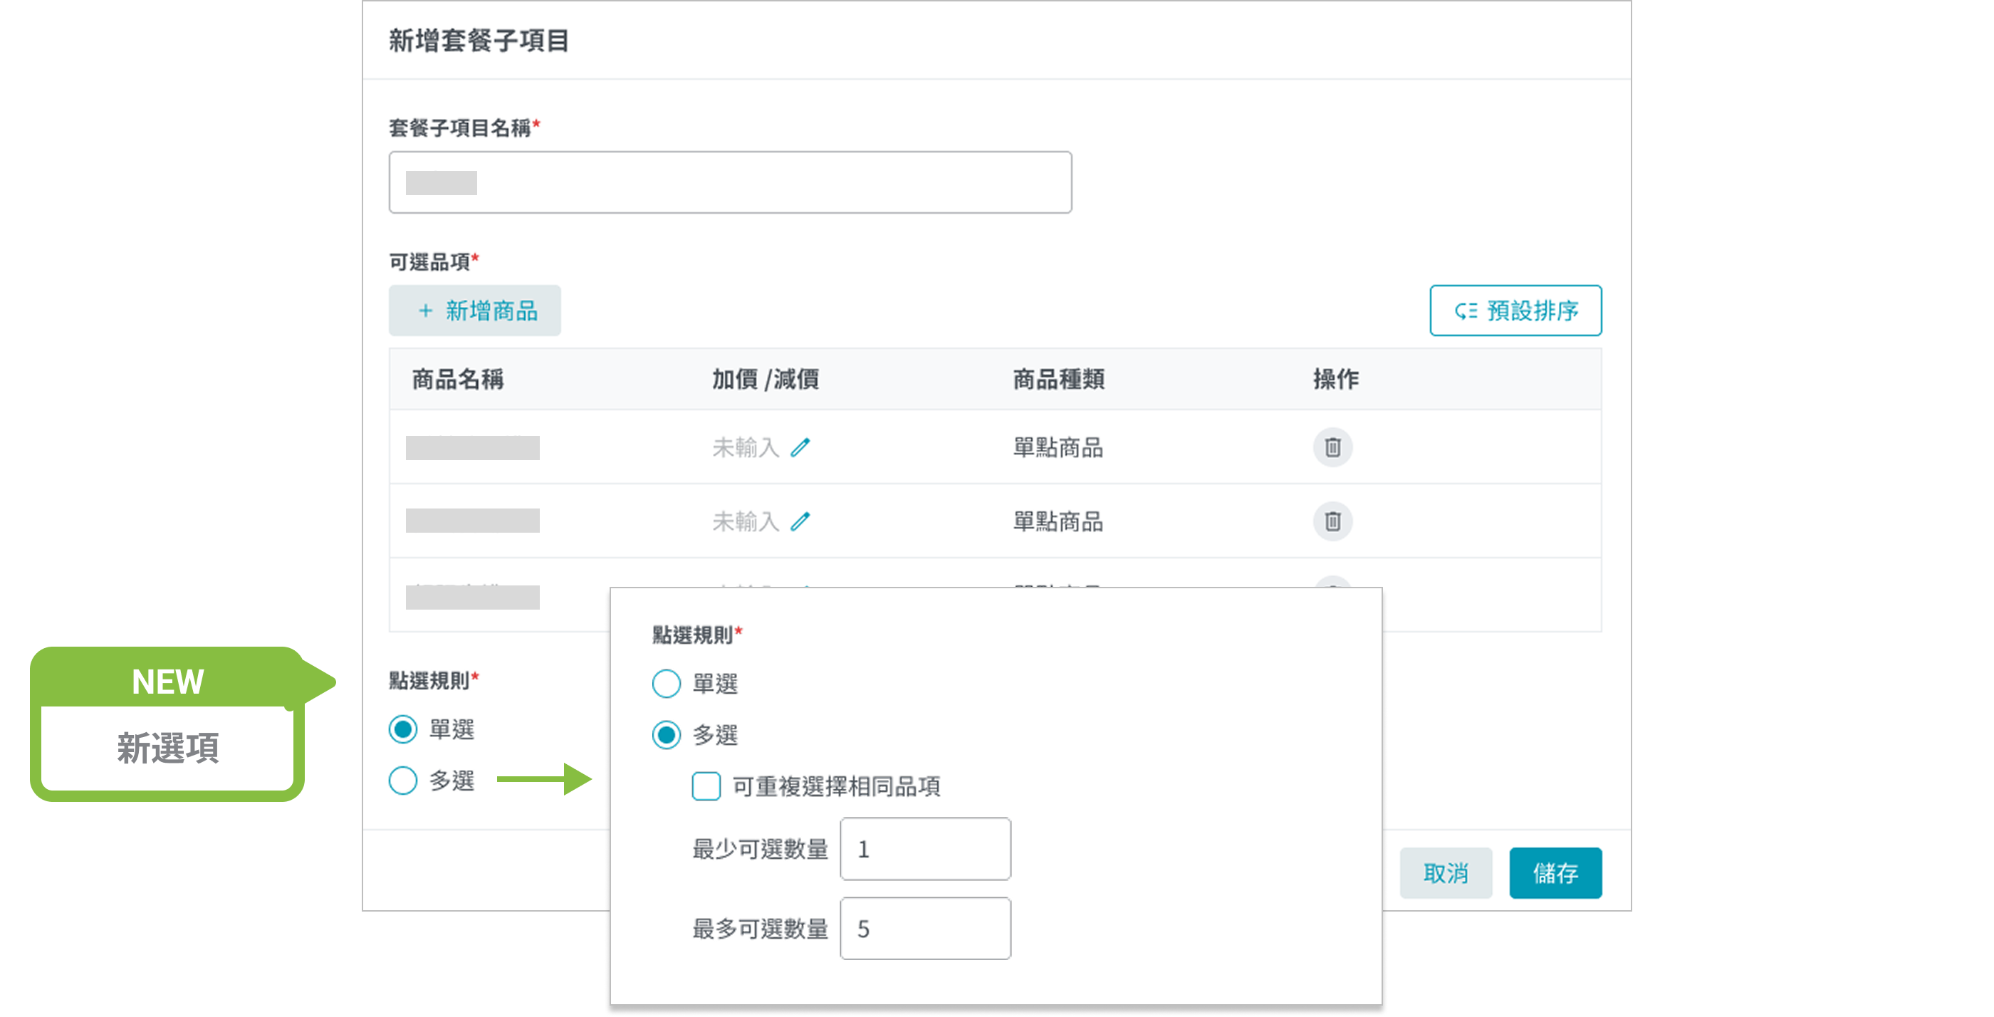1994x1017 pixels.
Task: Select 單選 radio in left panel
Action: (x=403, y=729)
